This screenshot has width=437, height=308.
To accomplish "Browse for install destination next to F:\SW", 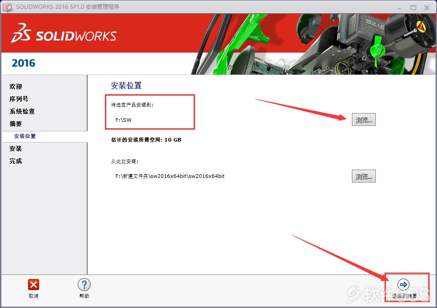I will point(364,120).
